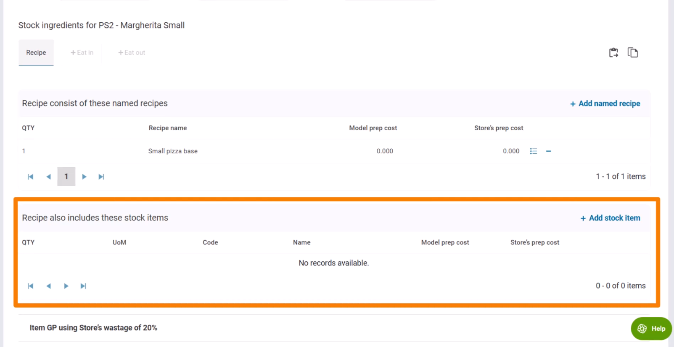
Task: Add an Eat out tab
Action: click(x=132, y=53)
